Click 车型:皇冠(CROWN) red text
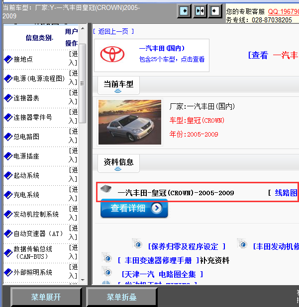Screen dimensions: 299x307 (197, 120)
